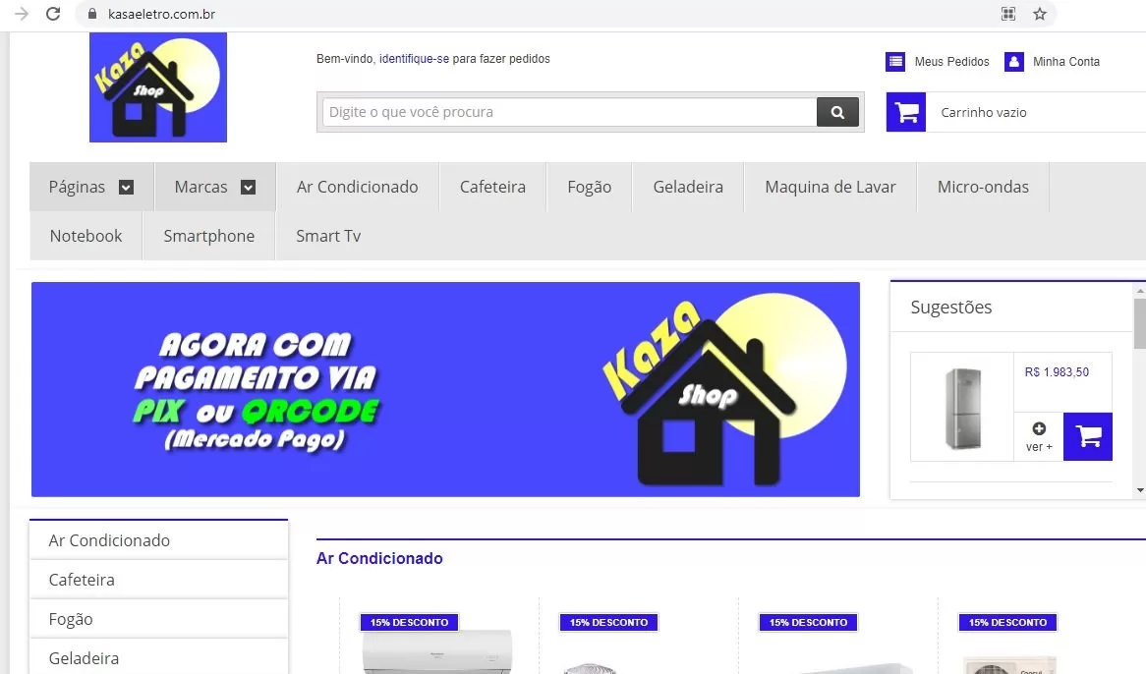
Task: Select Fogão in the sidebar list
Action: (158, 619)
